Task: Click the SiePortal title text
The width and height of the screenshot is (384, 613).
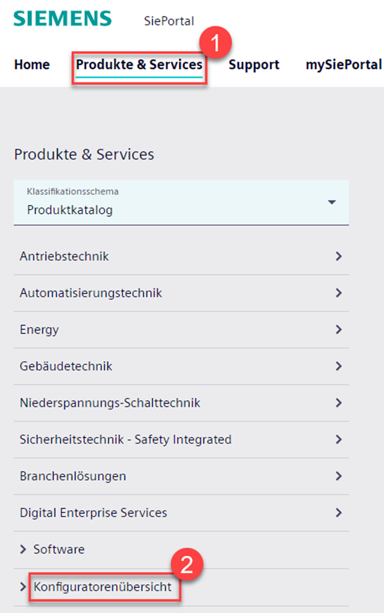Action: pyautogui.click(x=169, y=21)
